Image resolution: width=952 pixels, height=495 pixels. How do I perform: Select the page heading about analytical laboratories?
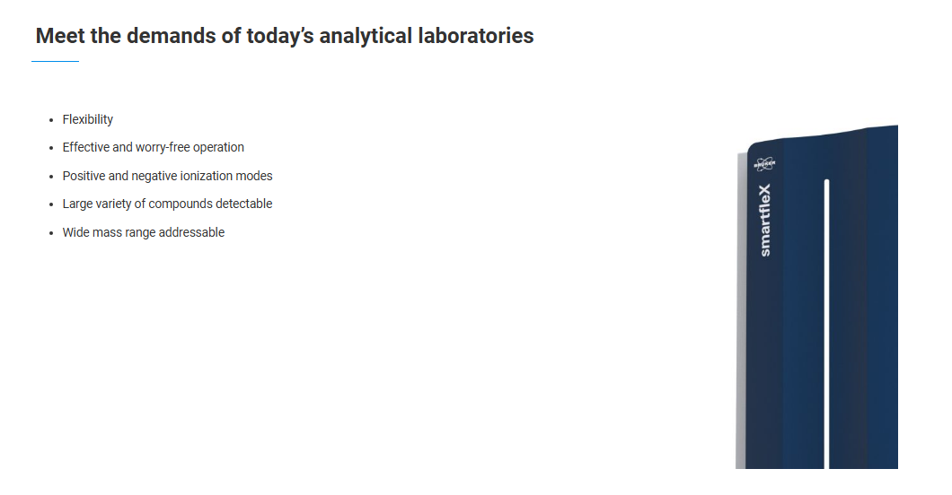pos(285,36)
